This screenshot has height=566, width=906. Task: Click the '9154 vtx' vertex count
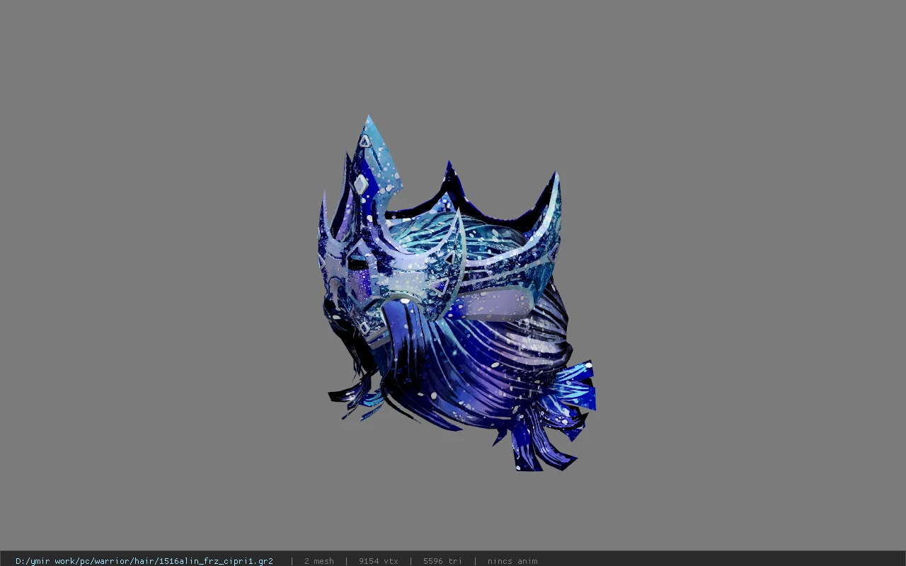pos(379,561)
